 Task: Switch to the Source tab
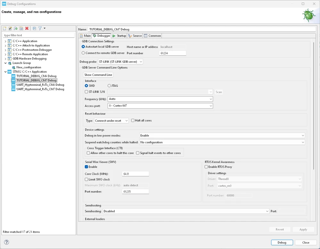pos(135,36)
